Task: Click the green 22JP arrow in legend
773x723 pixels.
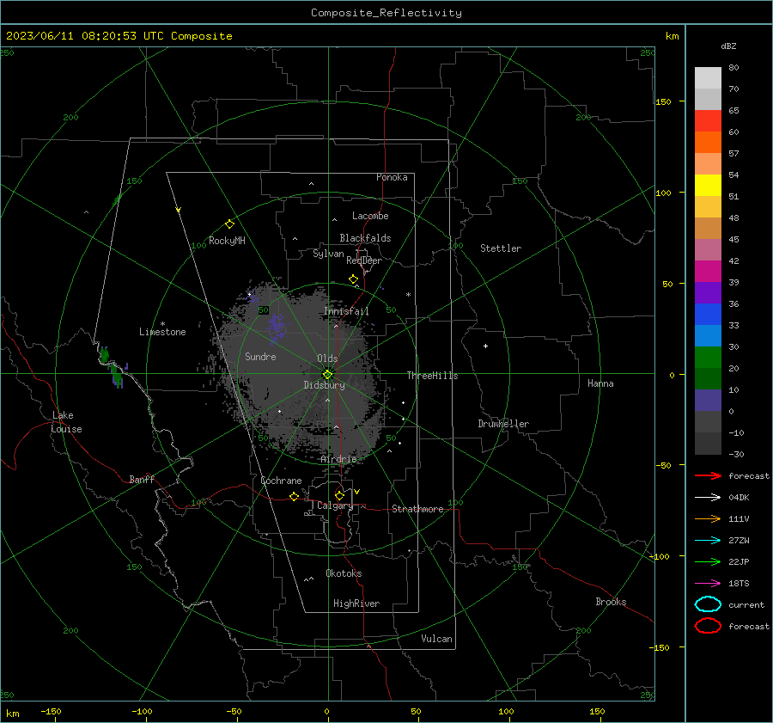Action: coord(708,561)
